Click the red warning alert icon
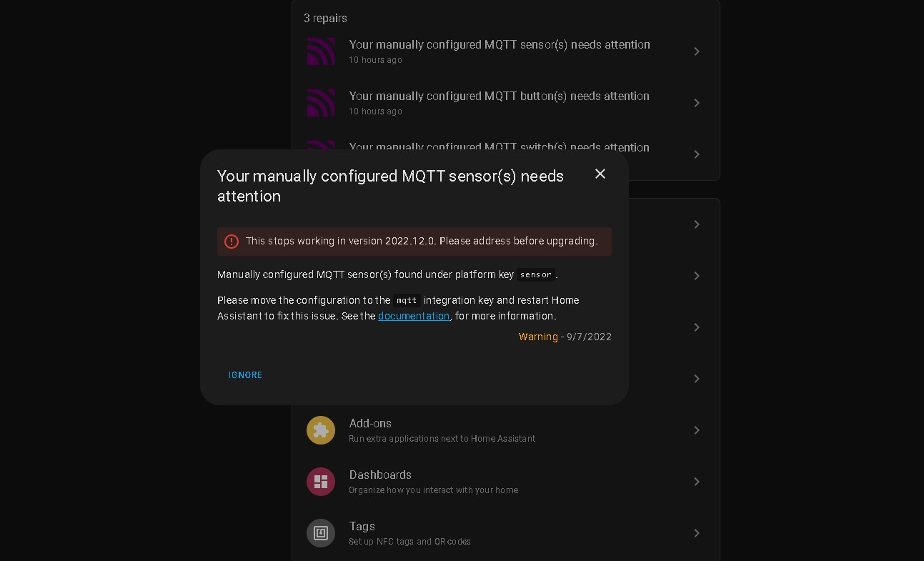 point(232,242)
